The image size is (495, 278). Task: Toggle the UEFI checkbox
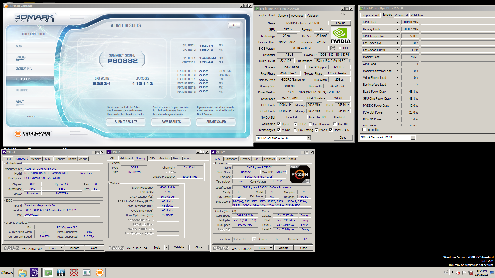pyautogui.click(x=340, y=48)
